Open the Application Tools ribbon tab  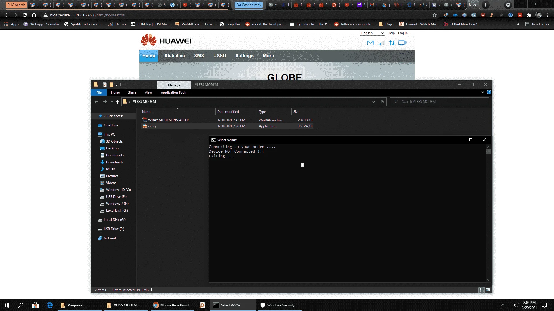tap(174, 92)
